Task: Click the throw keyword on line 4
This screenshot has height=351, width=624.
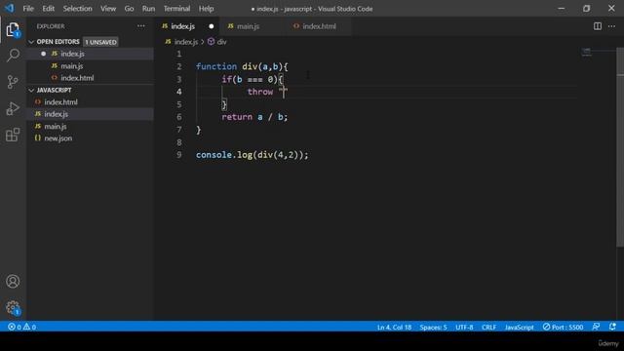Action: pos(260,92)
